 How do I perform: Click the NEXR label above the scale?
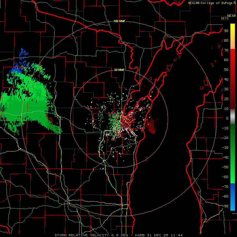[231, 16]
